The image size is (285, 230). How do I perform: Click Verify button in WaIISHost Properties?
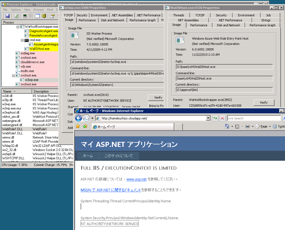(263, 103)
